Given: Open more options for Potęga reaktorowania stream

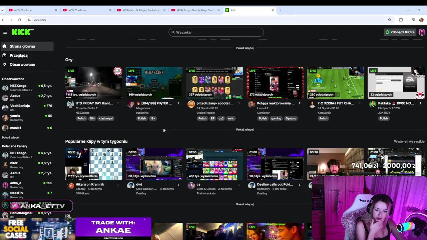Looking at the screenshot, I should 299,103.
